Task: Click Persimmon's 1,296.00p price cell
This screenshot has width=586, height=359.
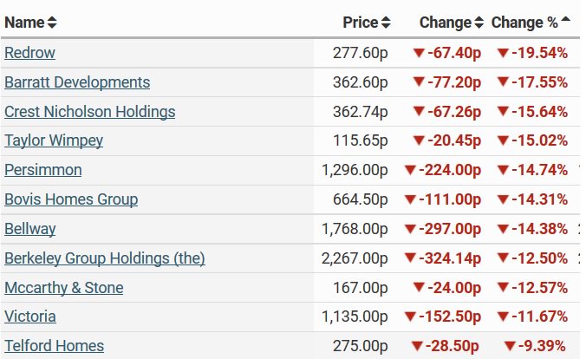Action: (355, 170)
